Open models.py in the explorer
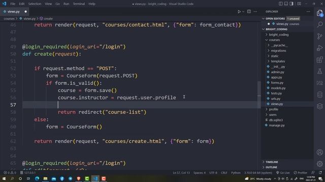 click(278, 88)
